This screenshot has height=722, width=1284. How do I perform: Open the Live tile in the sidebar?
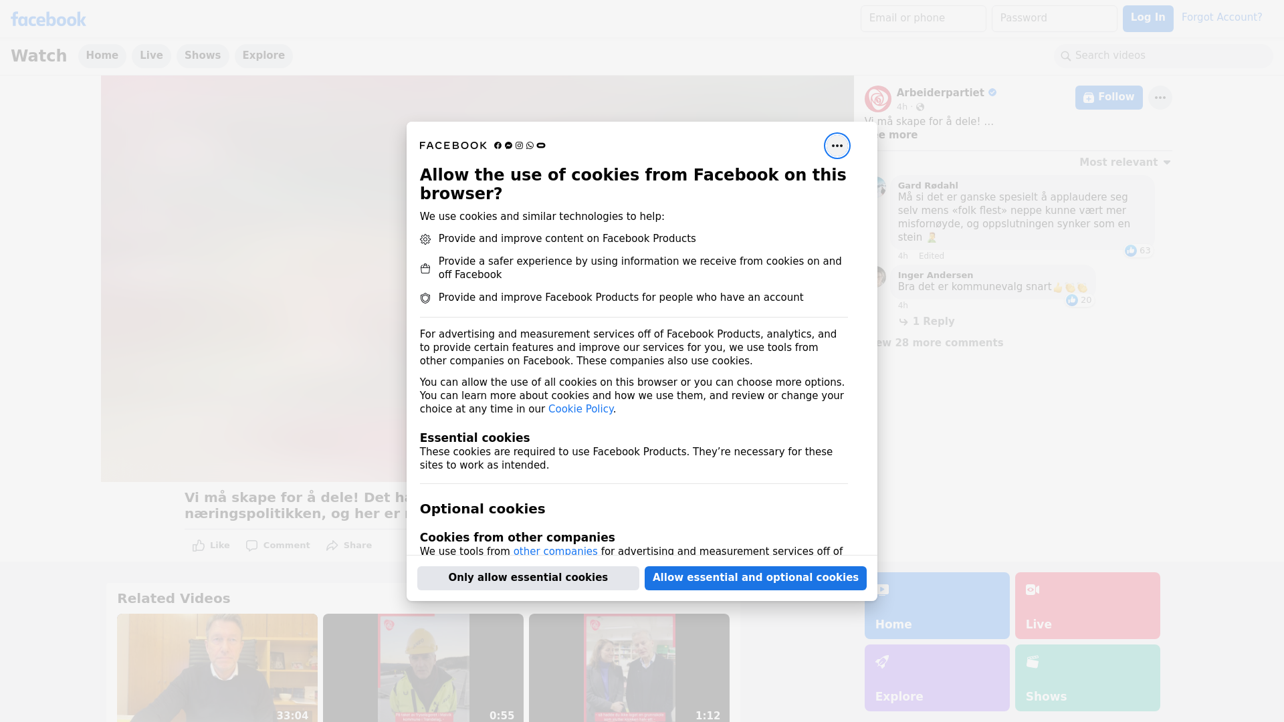click(x=1087, y=606)
